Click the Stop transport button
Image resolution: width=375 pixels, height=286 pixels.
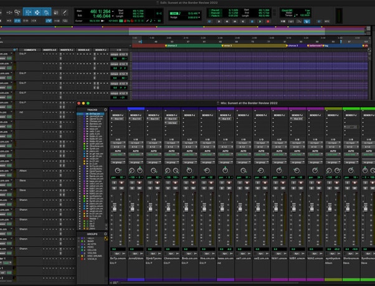pos(252,21)
